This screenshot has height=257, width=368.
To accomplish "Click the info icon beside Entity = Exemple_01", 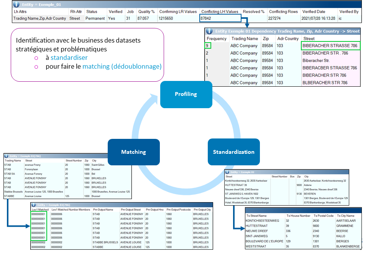I will [16, 5].
